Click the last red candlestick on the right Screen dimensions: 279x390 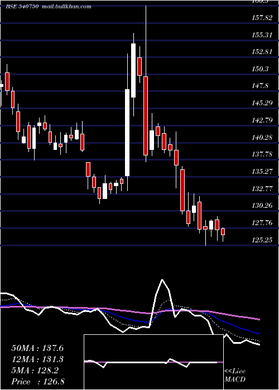click(x=223, y=232)
